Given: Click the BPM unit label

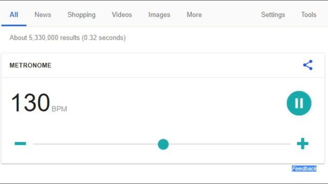Looking at the screenshot, I should tap(59, 109).
